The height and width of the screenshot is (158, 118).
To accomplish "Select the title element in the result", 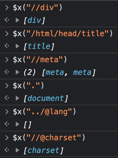I will tap(39, 46).
